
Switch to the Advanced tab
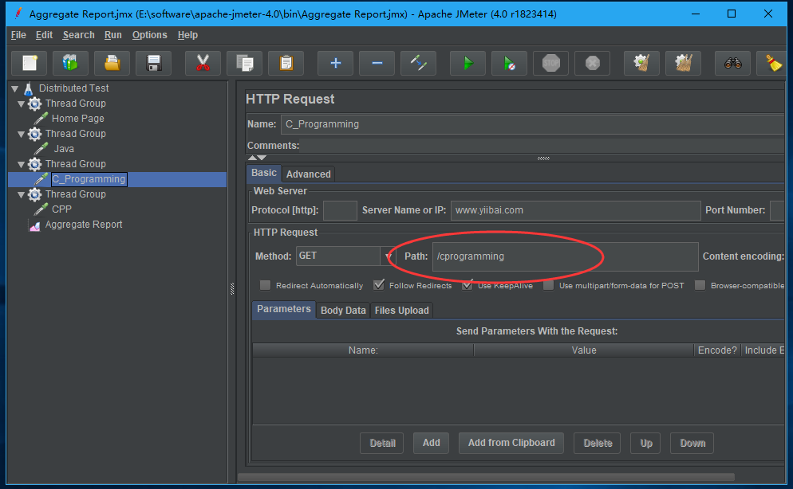(308, 174)
